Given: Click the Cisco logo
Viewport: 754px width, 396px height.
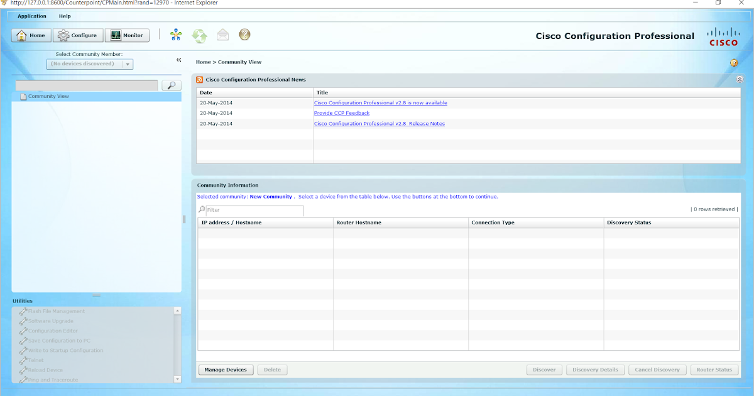Looking at the screenshot, I should pos(723,37).
